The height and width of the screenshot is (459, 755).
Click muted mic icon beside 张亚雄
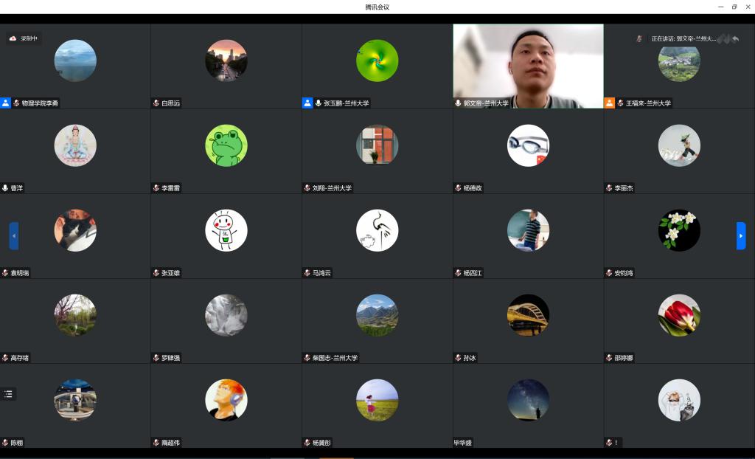156,273
